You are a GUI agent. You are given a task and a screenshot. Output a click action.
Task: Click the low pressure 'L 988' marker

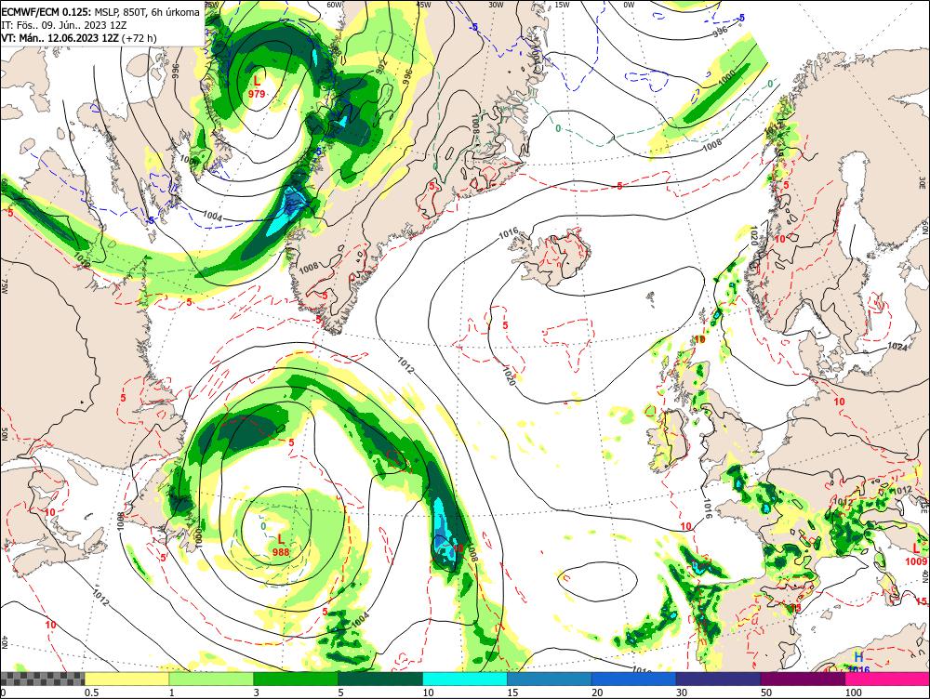coord(281,545)
